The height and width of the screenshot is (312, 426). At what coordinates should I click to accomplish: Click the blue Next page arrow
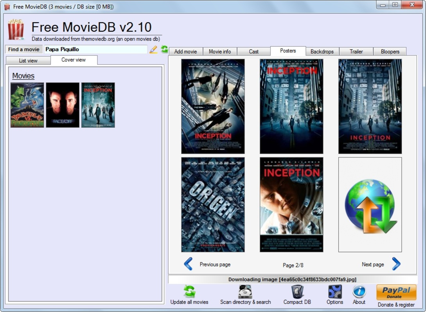coord(396,264)
